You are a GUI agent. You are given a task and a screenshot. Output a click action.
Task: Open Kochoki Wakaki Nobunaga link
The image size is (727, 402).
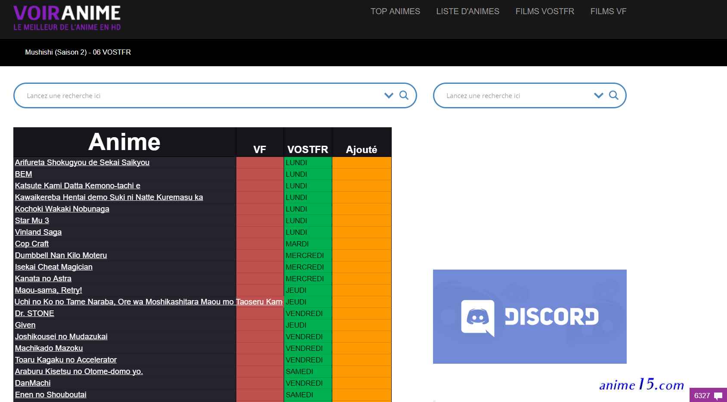point(62,209)
